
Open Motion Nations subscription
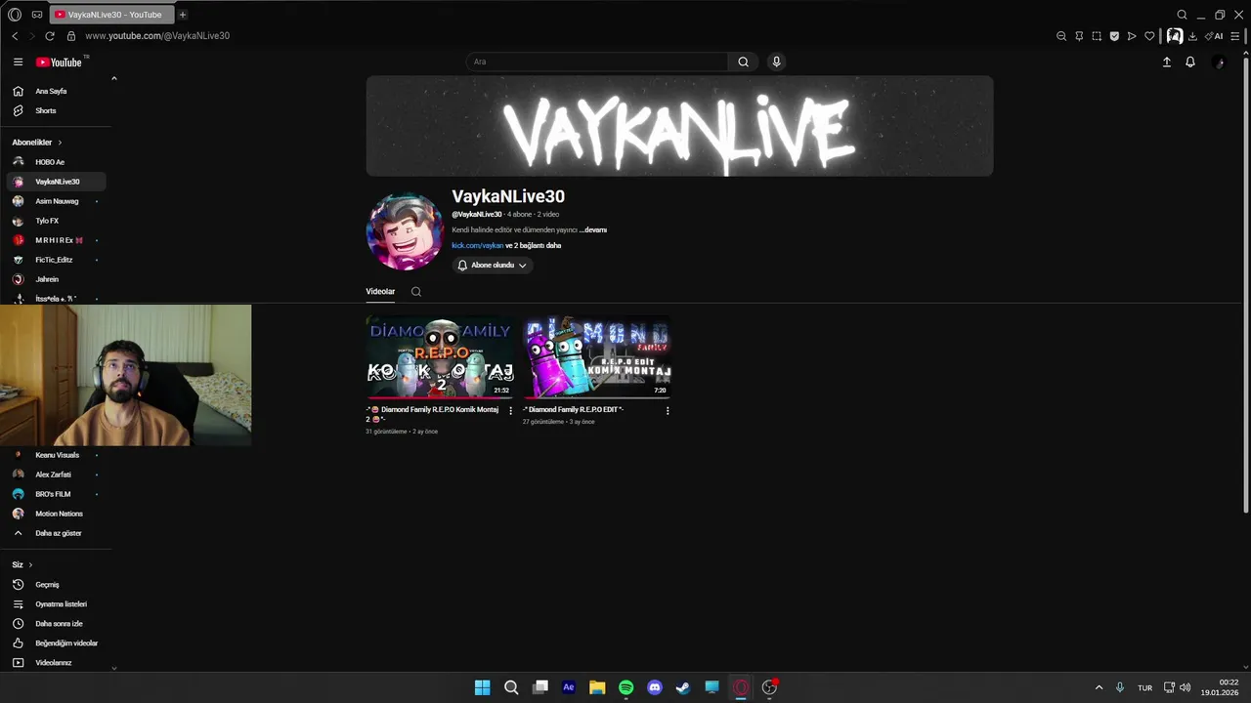[57, 514]
